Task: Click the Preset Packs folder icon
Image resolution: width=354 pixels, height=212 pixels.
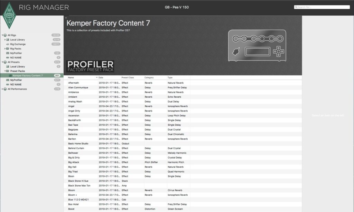Action: point(8,71)
